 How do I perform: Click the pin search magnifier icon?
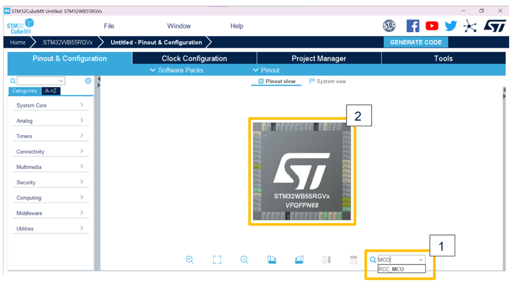tap(373, 260)
